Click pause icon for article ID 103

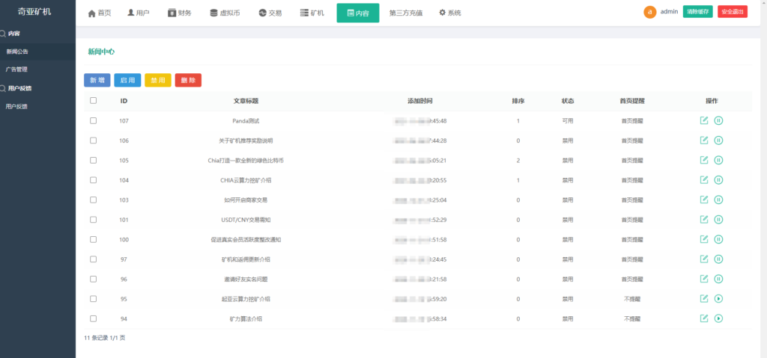tap(718, 200)
